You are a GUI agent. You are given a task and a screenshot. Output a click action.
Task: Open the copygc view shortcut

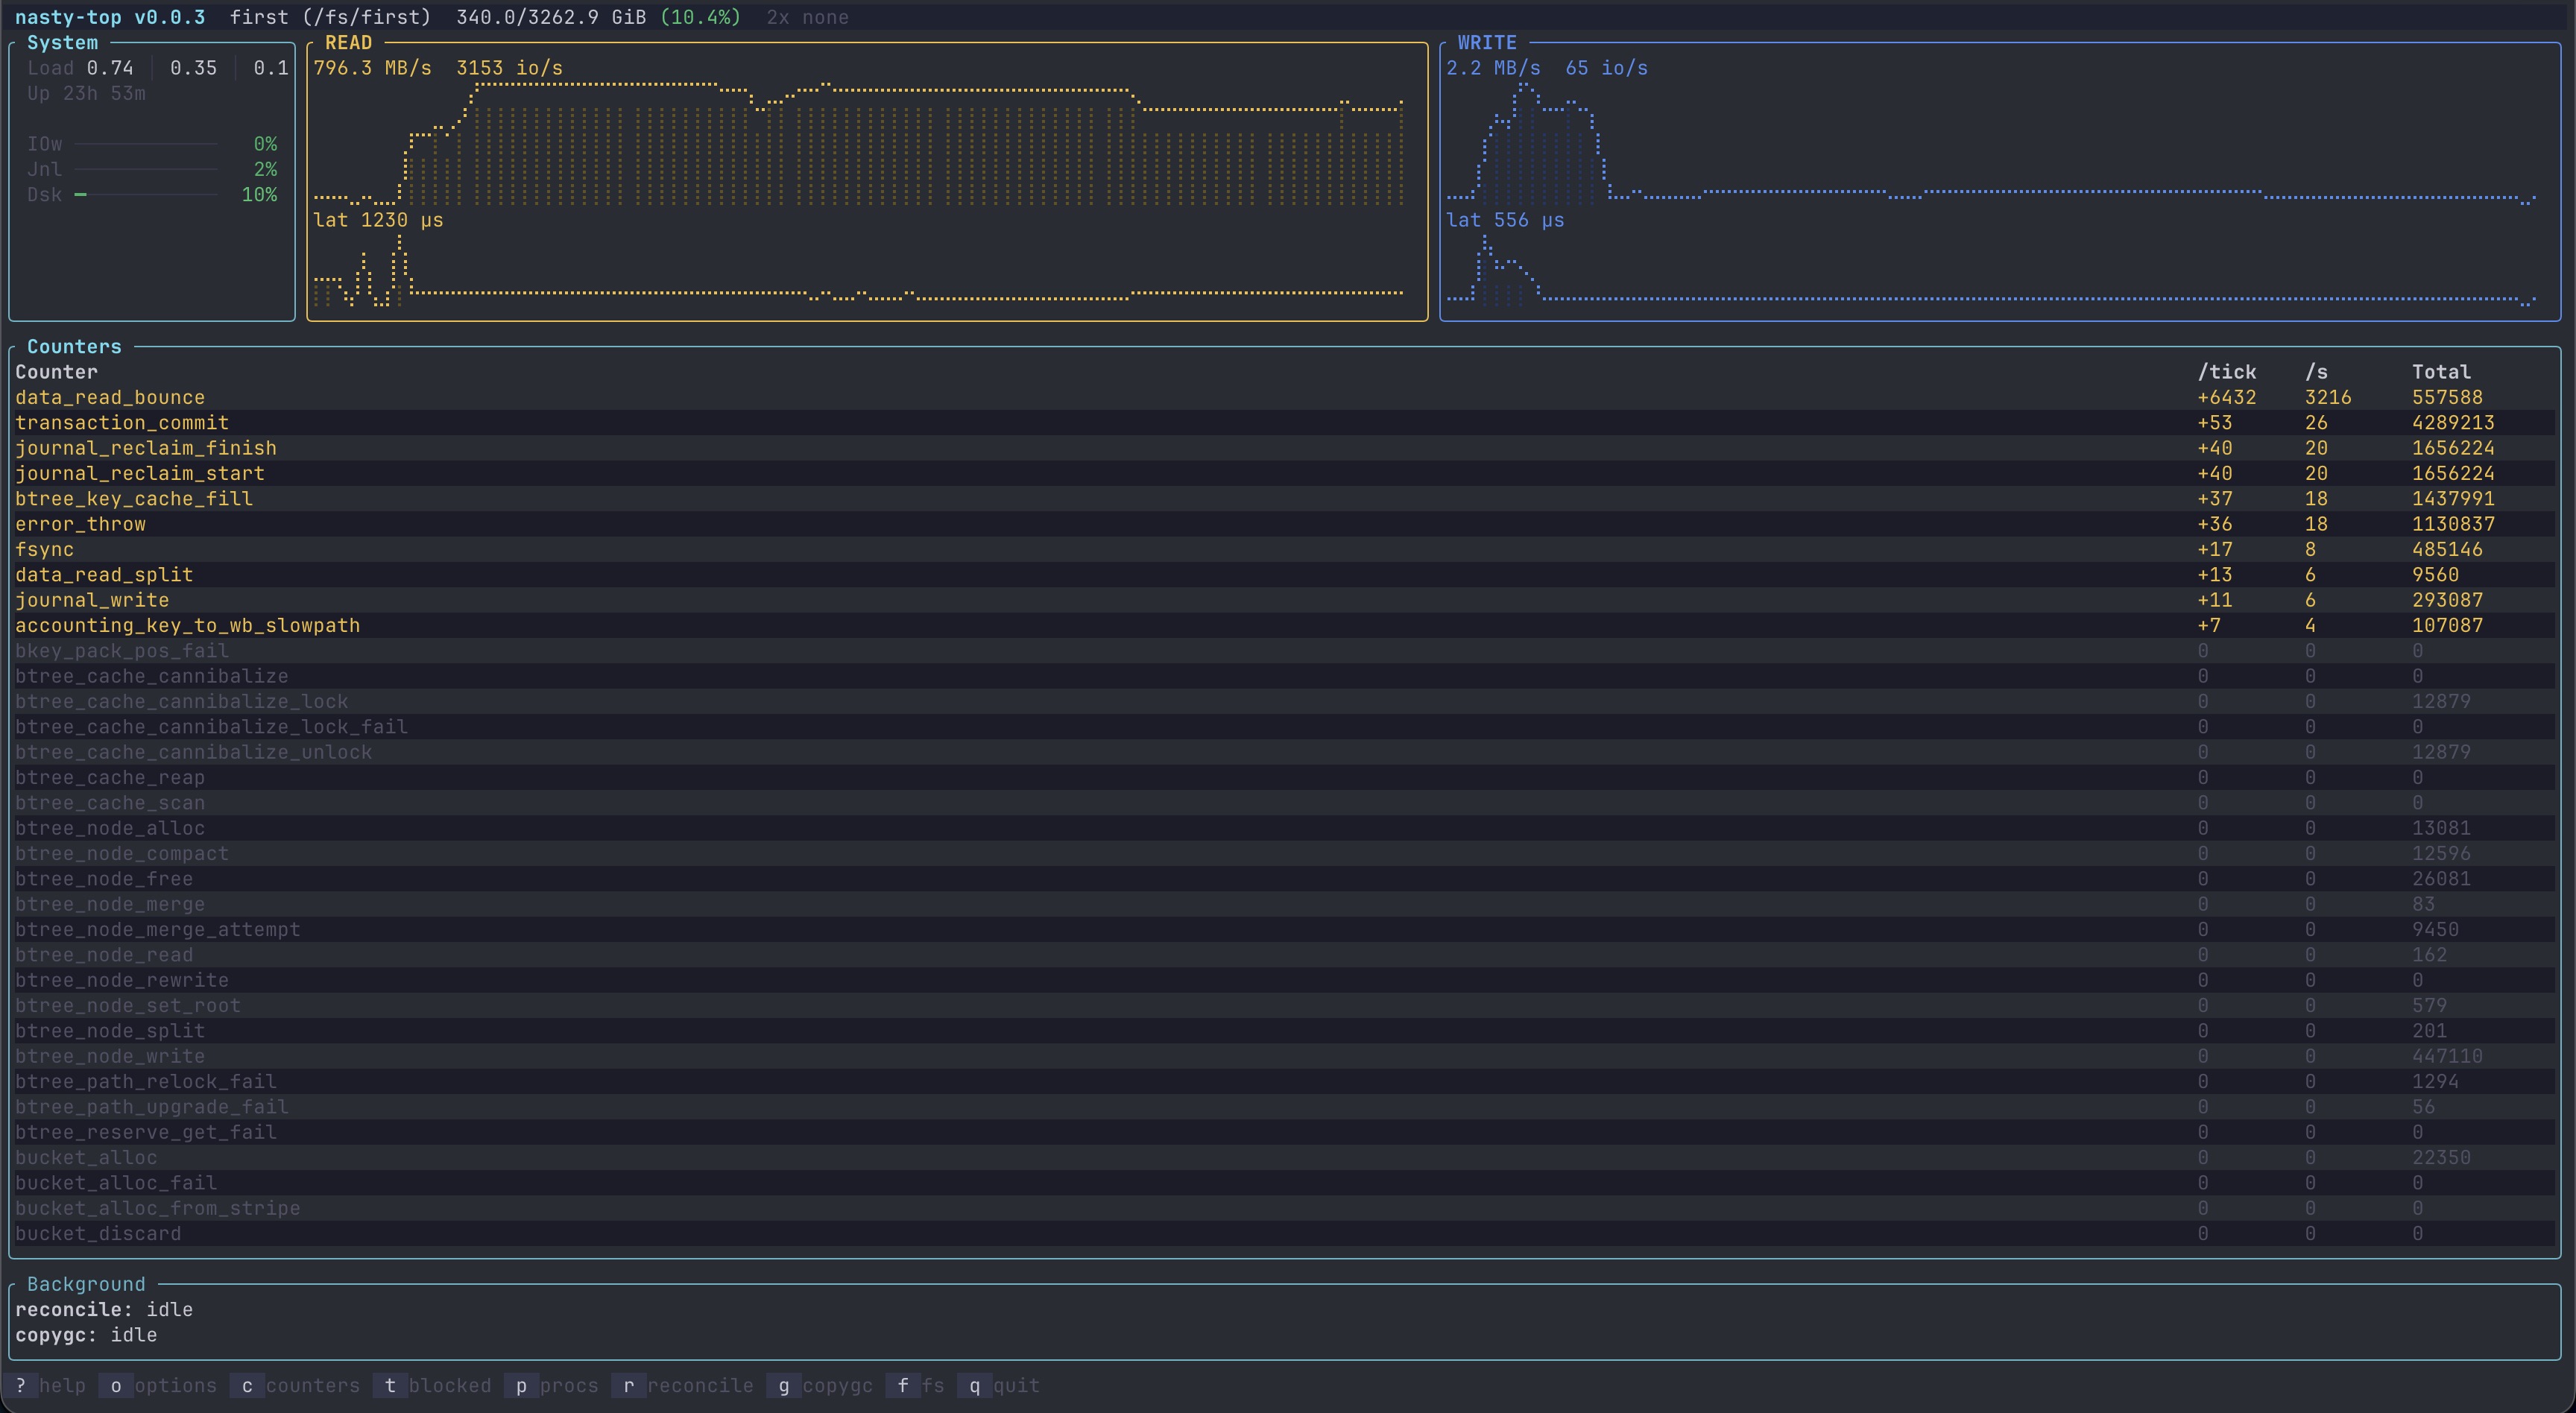point(820,1385)
